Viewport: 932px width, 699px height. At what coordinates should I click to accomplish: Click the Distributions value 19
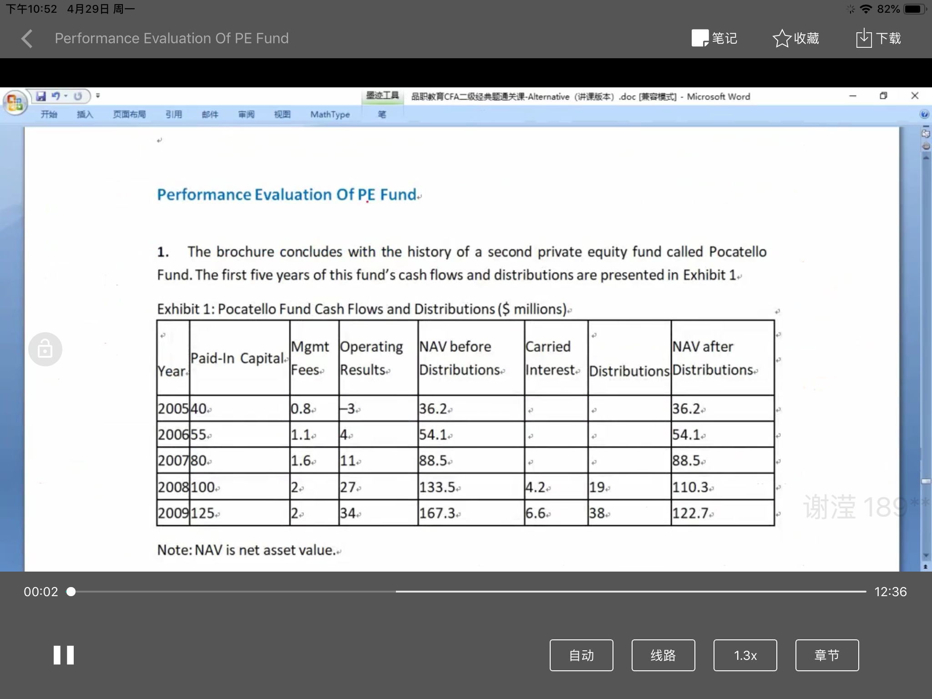pyautogui.click(x=597, y=487)
